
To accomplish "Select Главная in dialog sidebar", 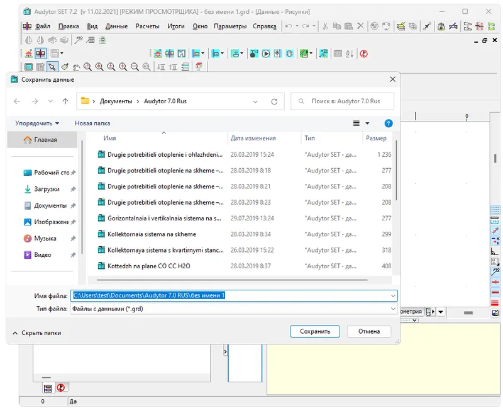I will tap(42, 140).
